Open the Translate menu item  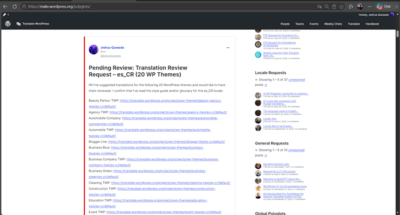tap(354, 24)
